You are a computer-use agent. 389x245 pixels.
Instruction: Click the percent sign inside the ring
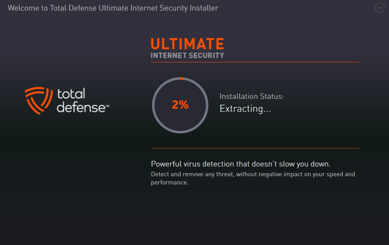(184, 105)
